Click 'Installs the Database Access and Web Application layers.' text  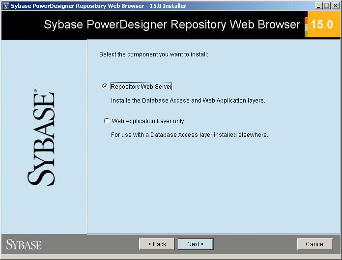(x=188, y=101)
